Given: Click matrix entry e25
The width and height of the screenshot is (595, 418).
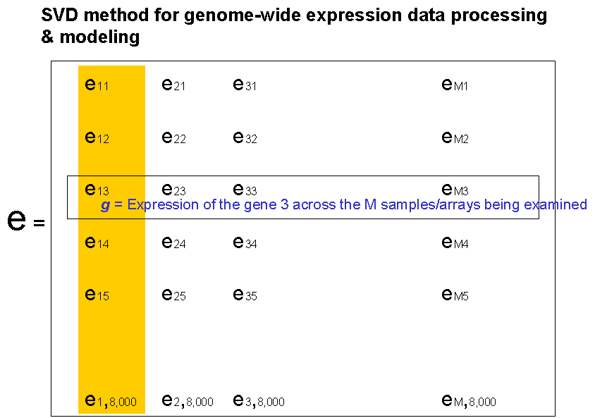Looking at the screenshot, I should pos(173,295).
